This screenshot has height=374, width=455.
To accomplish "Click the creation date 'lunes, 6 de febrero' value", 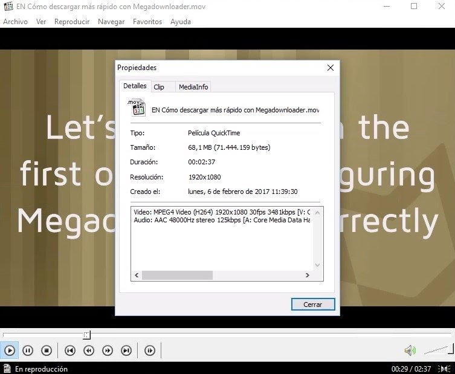I will click(x=242, y=192).
